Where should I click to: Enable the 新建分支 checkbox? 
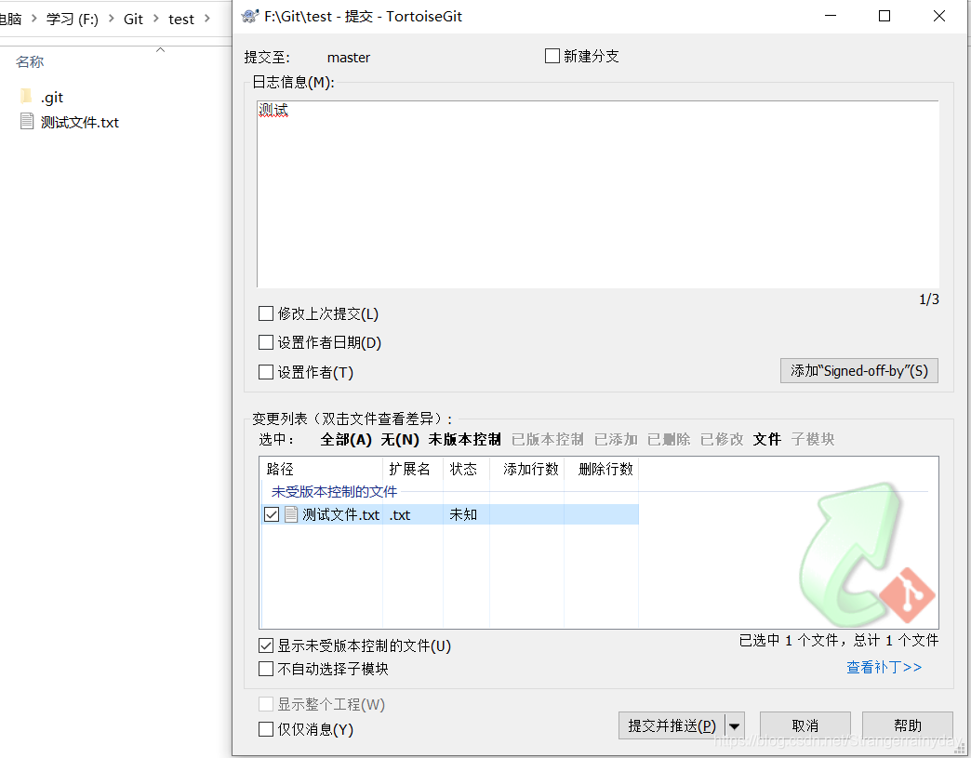[552, 56]
